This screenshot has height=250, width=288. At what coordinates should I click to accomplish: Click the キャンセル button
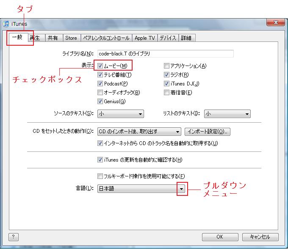[260, 237]
